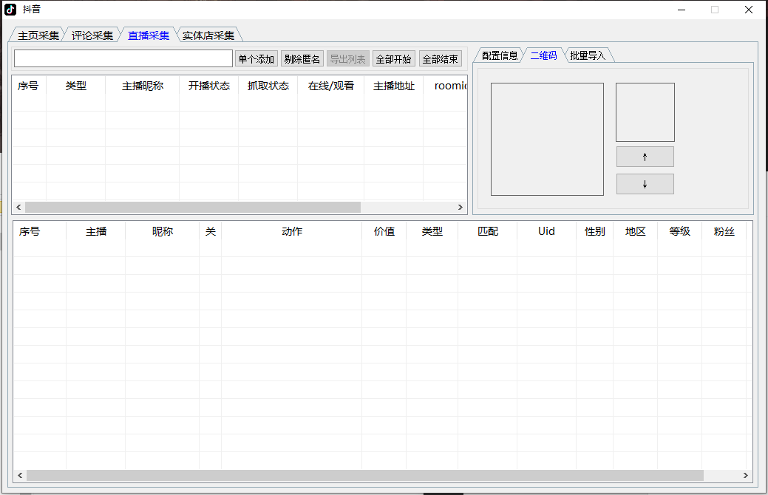Screen dimensions: 768x495
Task: Switch to the 批里导入 tab
Action: click(x=588, y=55)
